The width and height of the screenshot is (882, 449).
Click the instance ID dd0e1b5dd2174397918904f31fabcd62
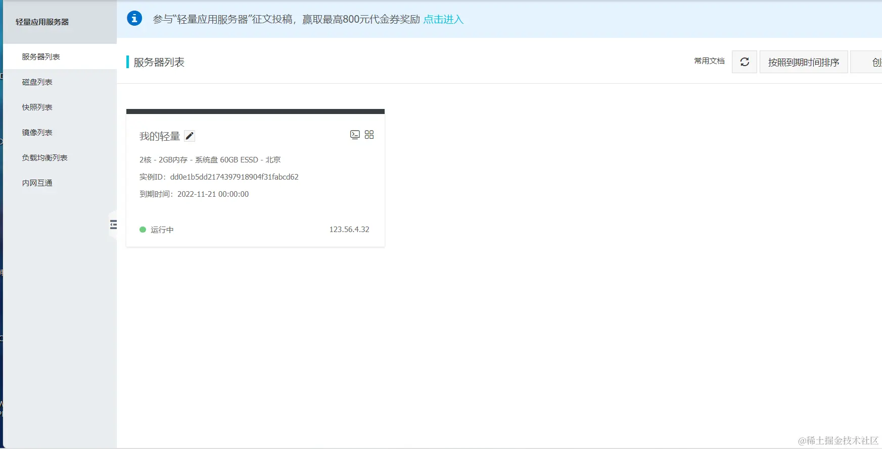[234, 177]
